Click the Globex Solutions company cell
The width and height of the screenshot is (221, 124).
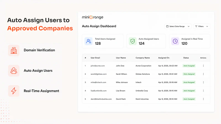click(143, 74)
